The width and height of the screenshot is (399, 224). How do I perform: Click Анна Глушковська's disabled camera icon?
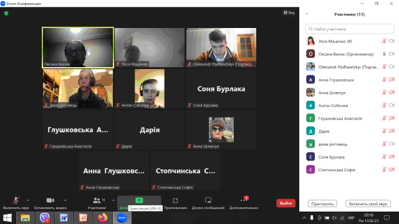click(x=392, y=80)
